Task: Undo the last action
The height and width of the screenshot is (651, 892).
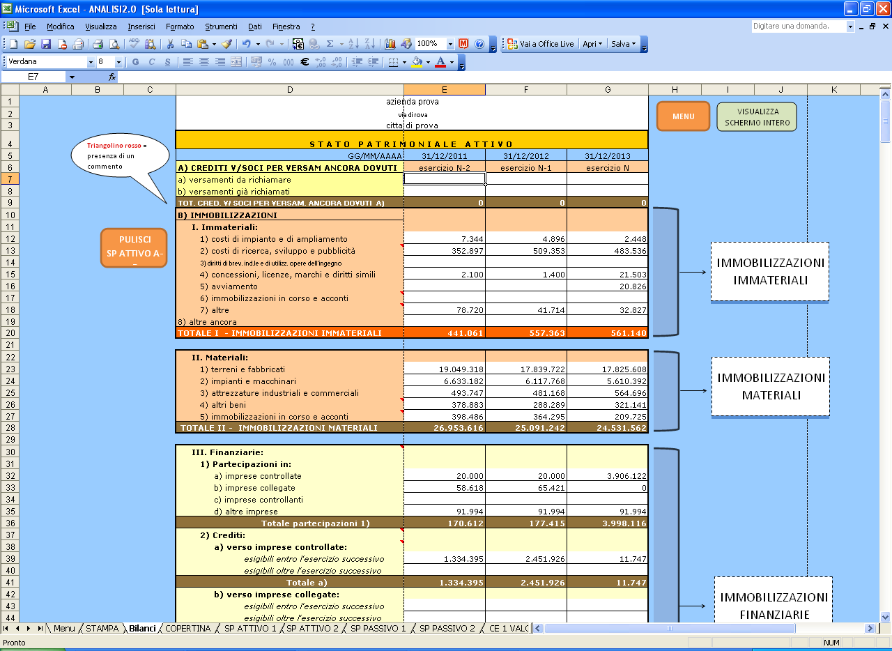Action: click(x=247, y=44)
